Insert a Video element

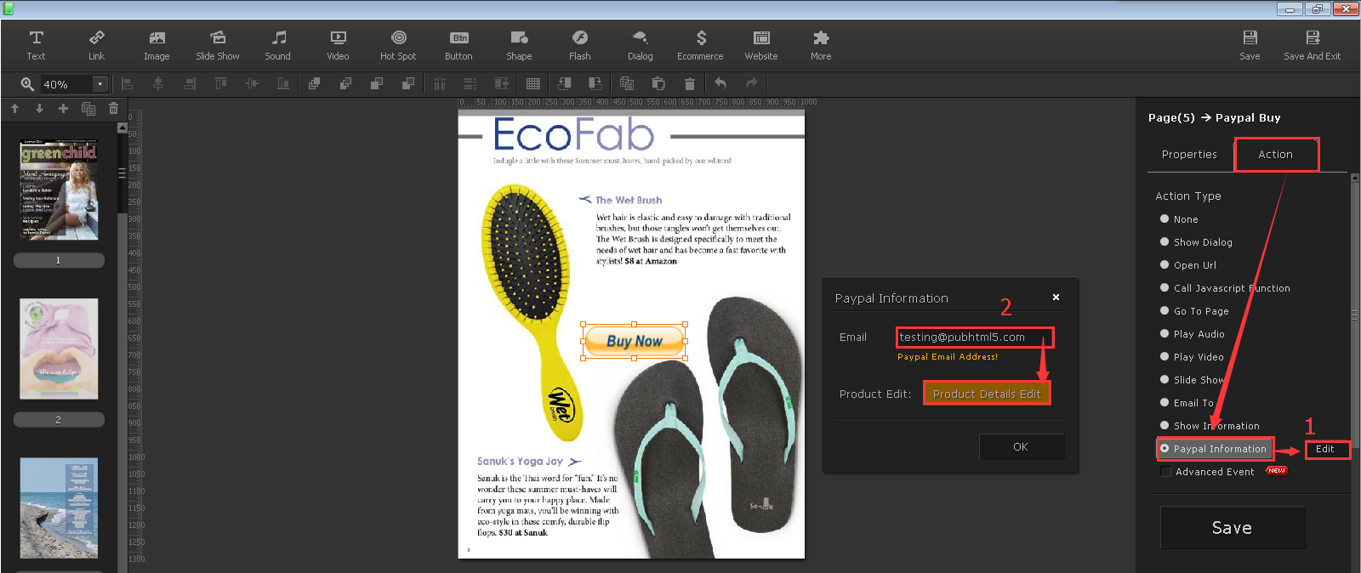[x=338, y=45]
